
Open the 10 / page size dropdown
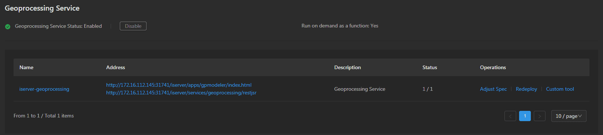(x=569, y=116)
